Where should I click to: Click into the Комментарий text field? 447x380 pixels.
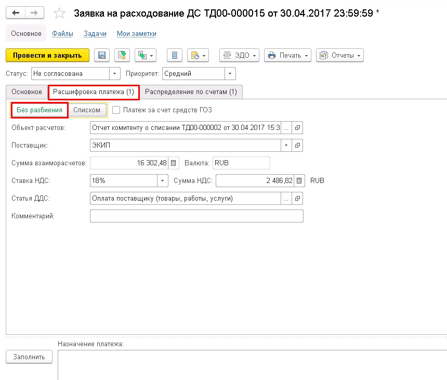click(x=196, y=216)
